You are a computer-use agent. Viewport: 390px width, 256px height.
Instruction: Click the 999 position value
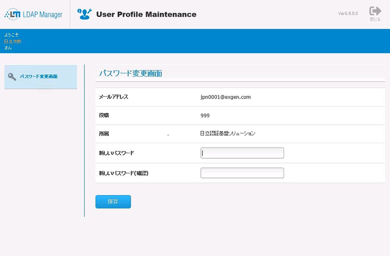(205, 116)
